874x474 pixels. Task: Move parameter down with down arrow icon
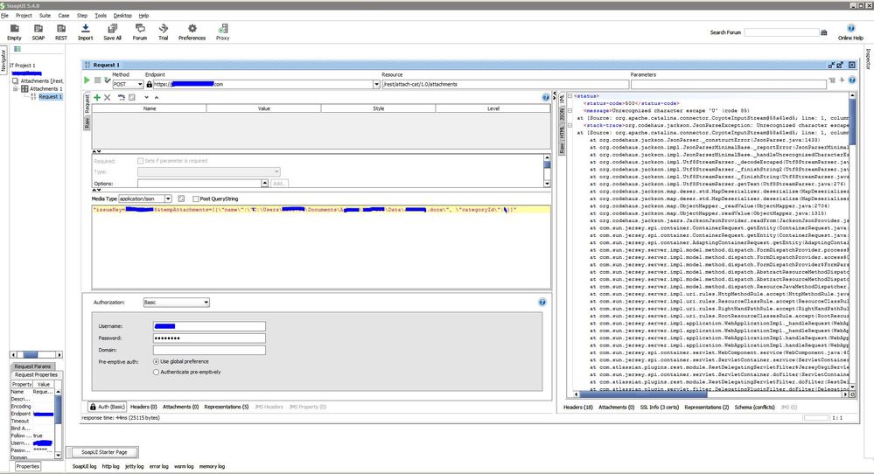pyautogui.click(x=146, y=97)
